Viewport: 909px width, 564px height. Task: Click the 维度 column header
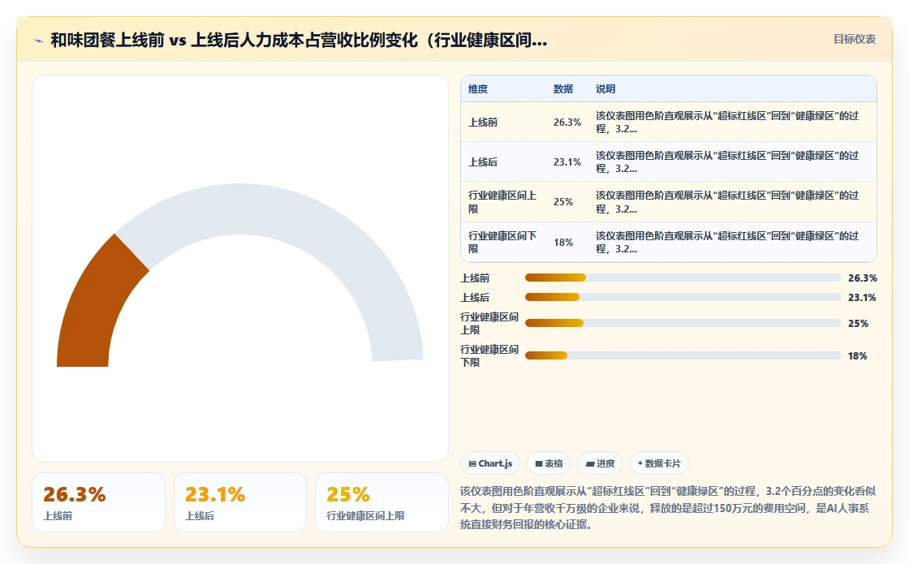click(x=478, y=88)
